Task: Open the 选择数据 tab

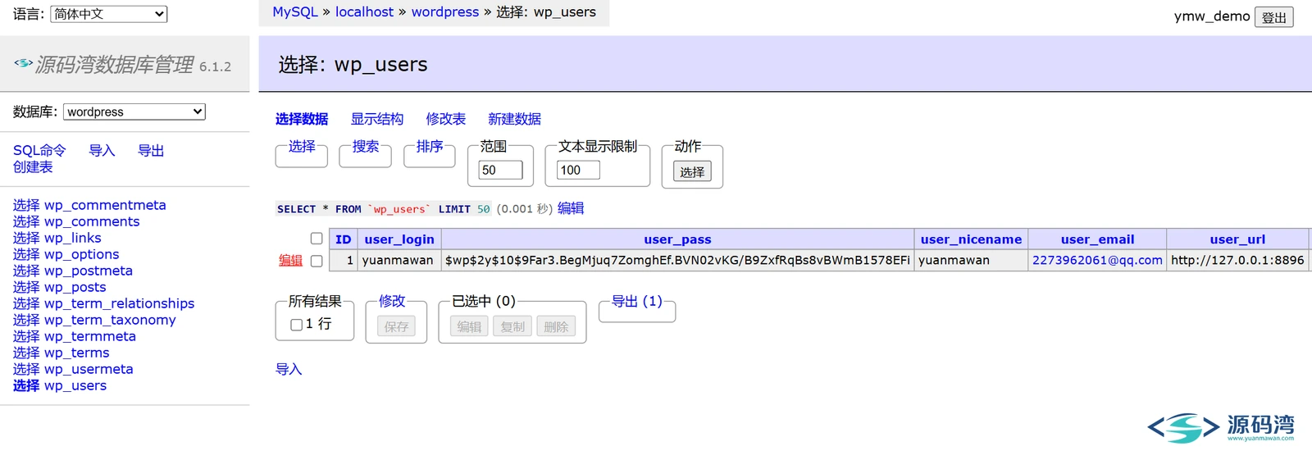Action: [302, 119]
